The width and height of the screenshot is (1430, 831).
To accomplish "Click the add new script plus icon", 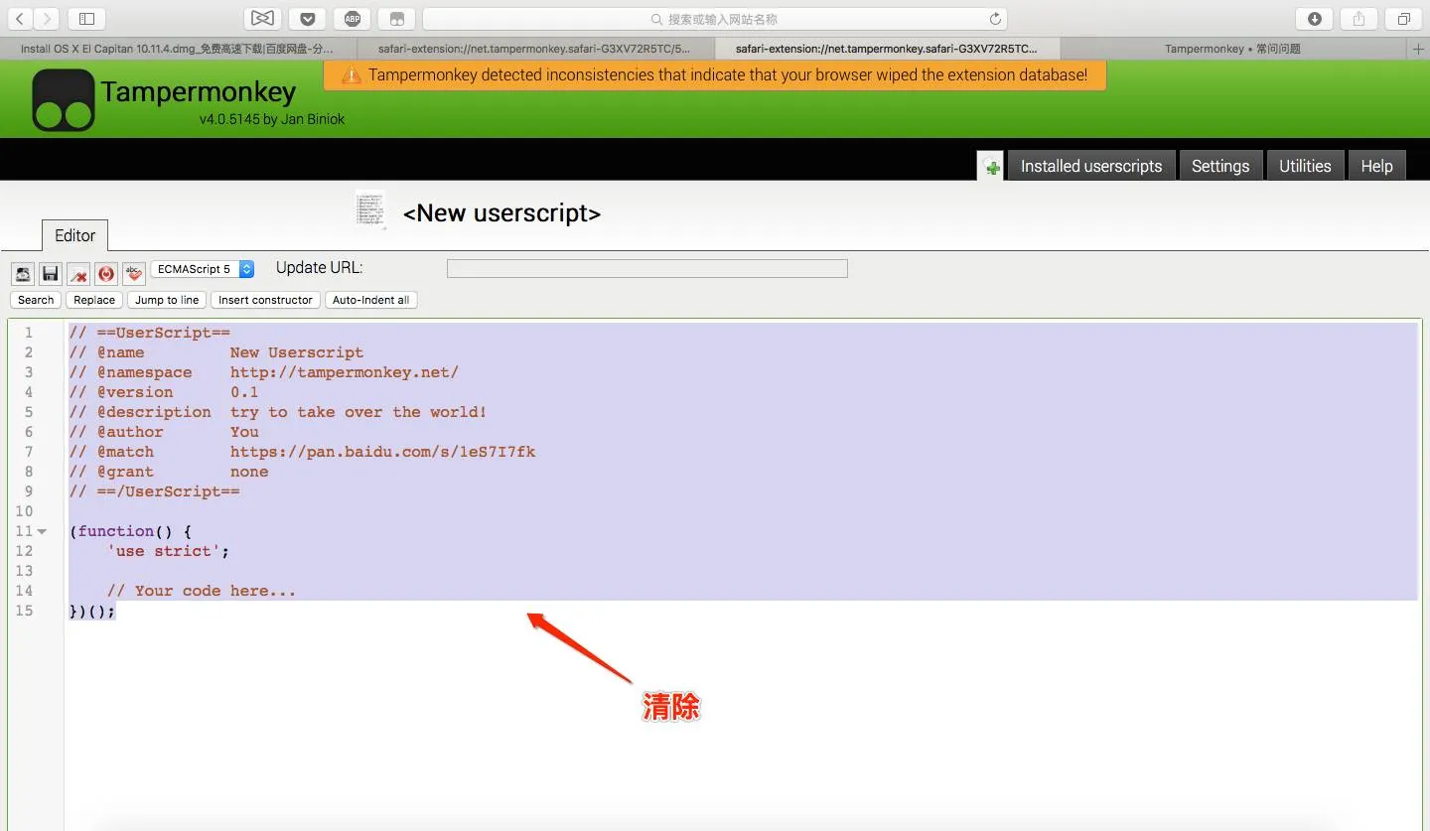I will tap(991, 167).
